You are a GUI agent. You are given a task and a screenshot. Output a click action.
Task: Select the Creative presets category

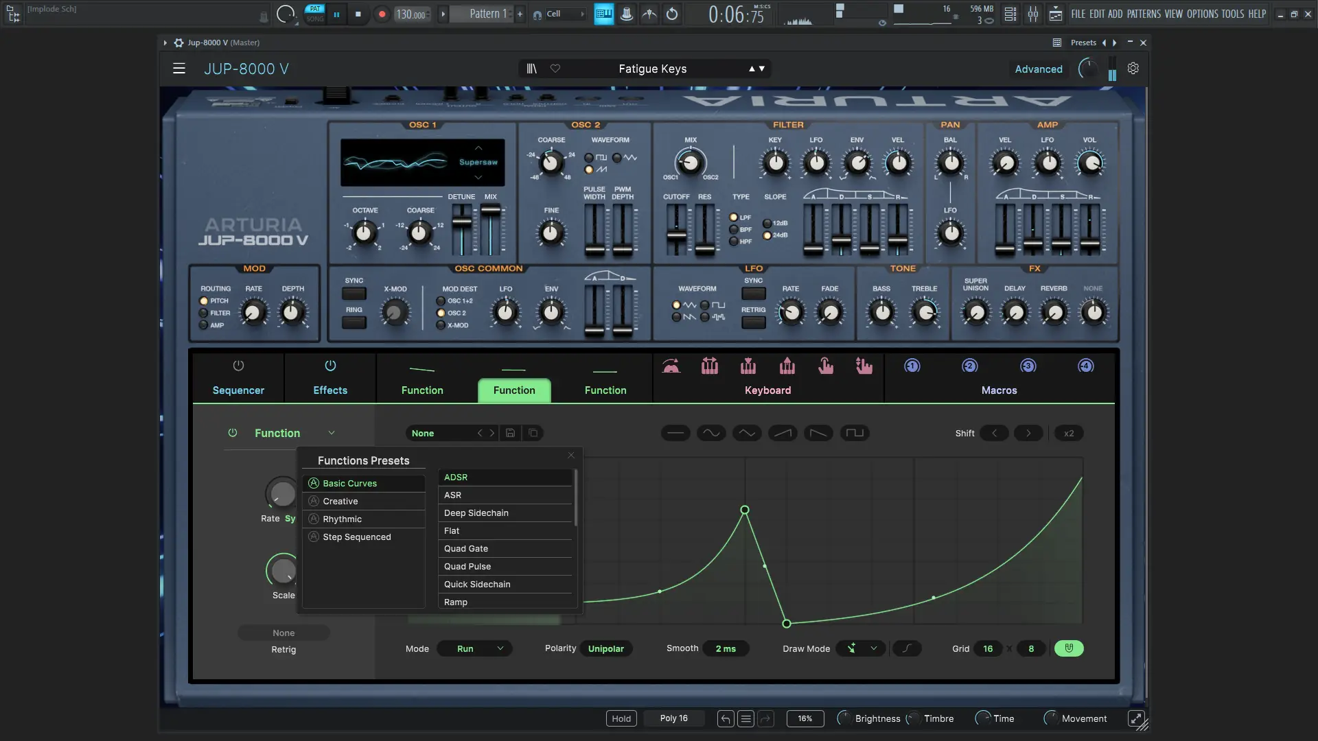point(340,502)
